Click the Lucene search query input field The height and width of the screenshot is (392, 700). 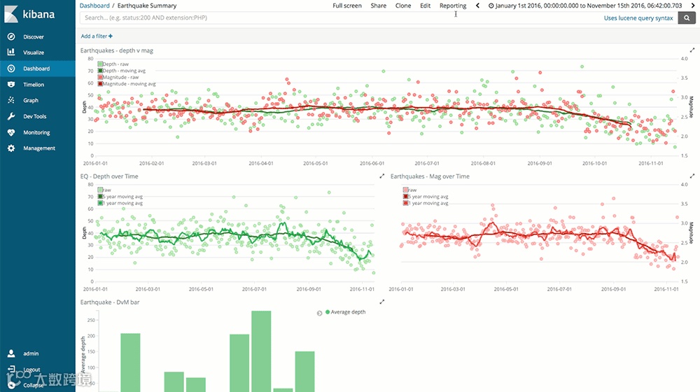click(x=339, y=18)
